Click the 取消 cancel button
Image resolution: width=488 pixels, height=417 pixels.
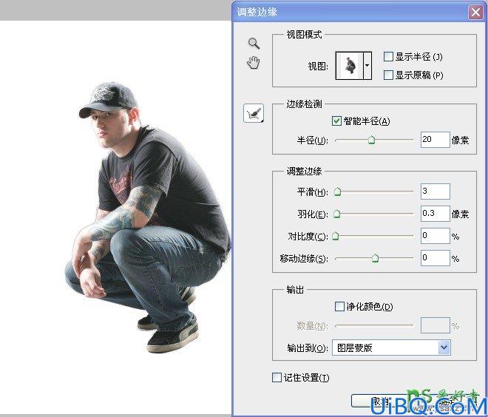tap(380, 401)
